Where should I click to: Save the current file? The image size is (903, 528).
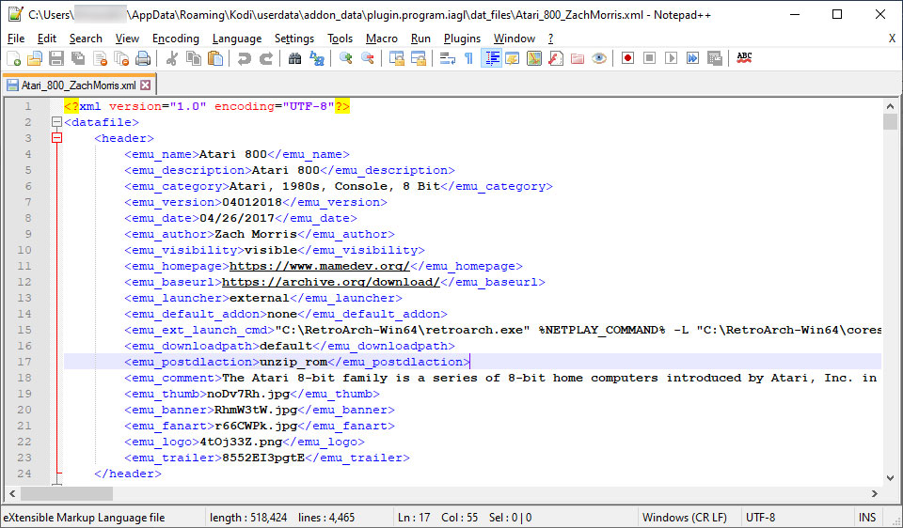coord(55,58)
